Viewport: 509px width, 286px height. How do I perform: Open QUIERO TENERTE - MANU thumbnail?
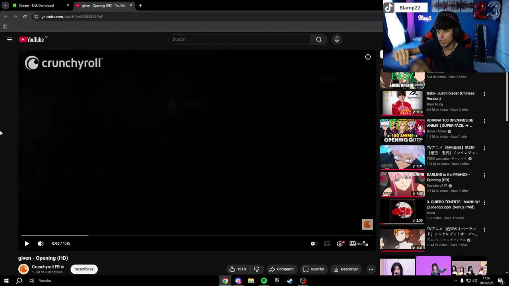point(402,212)
